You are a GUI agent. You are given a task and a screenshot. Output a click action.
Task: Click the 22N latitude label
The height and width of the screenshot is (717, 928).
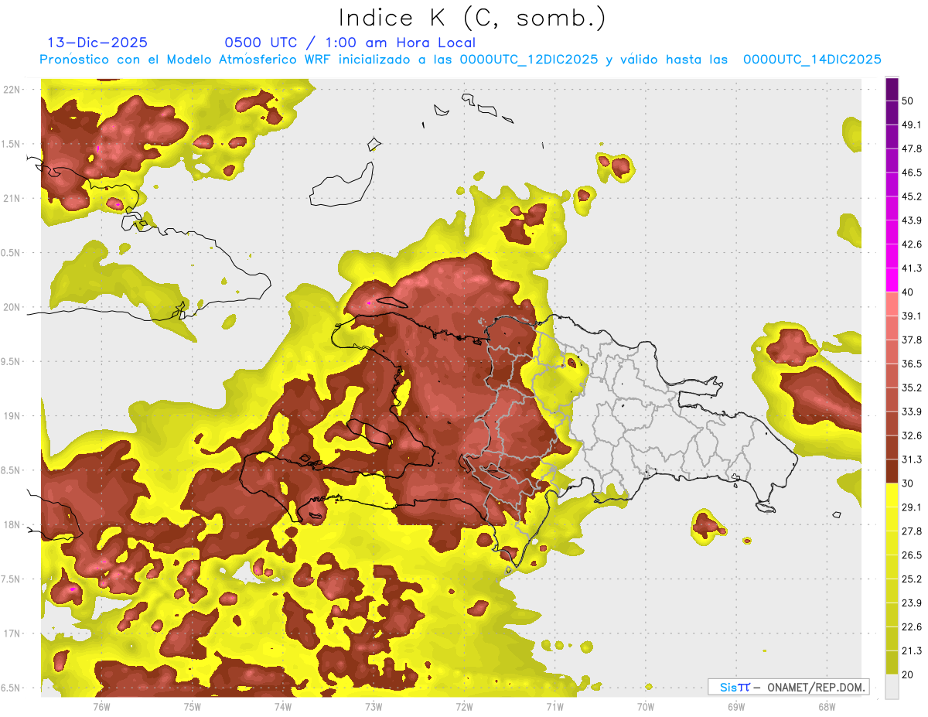(12, 89)
